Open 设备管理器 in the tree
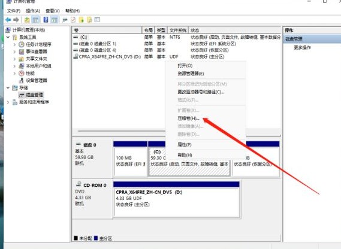Image resolution: width=341 pixels, height=249 pixels. (x=37, y=80)
